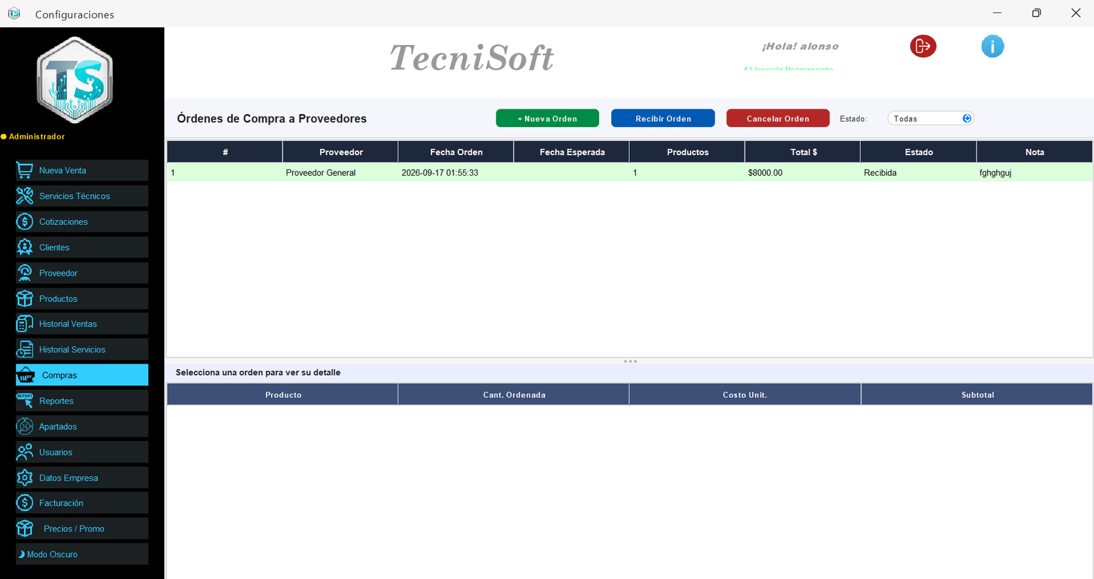Open the Reportes menu entry
This screenshot has height=579, width=1094.
coord(82,401)
